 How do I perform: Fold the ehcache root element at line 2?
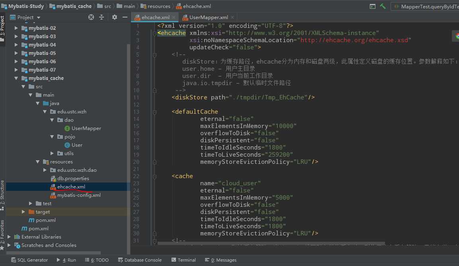154,33
